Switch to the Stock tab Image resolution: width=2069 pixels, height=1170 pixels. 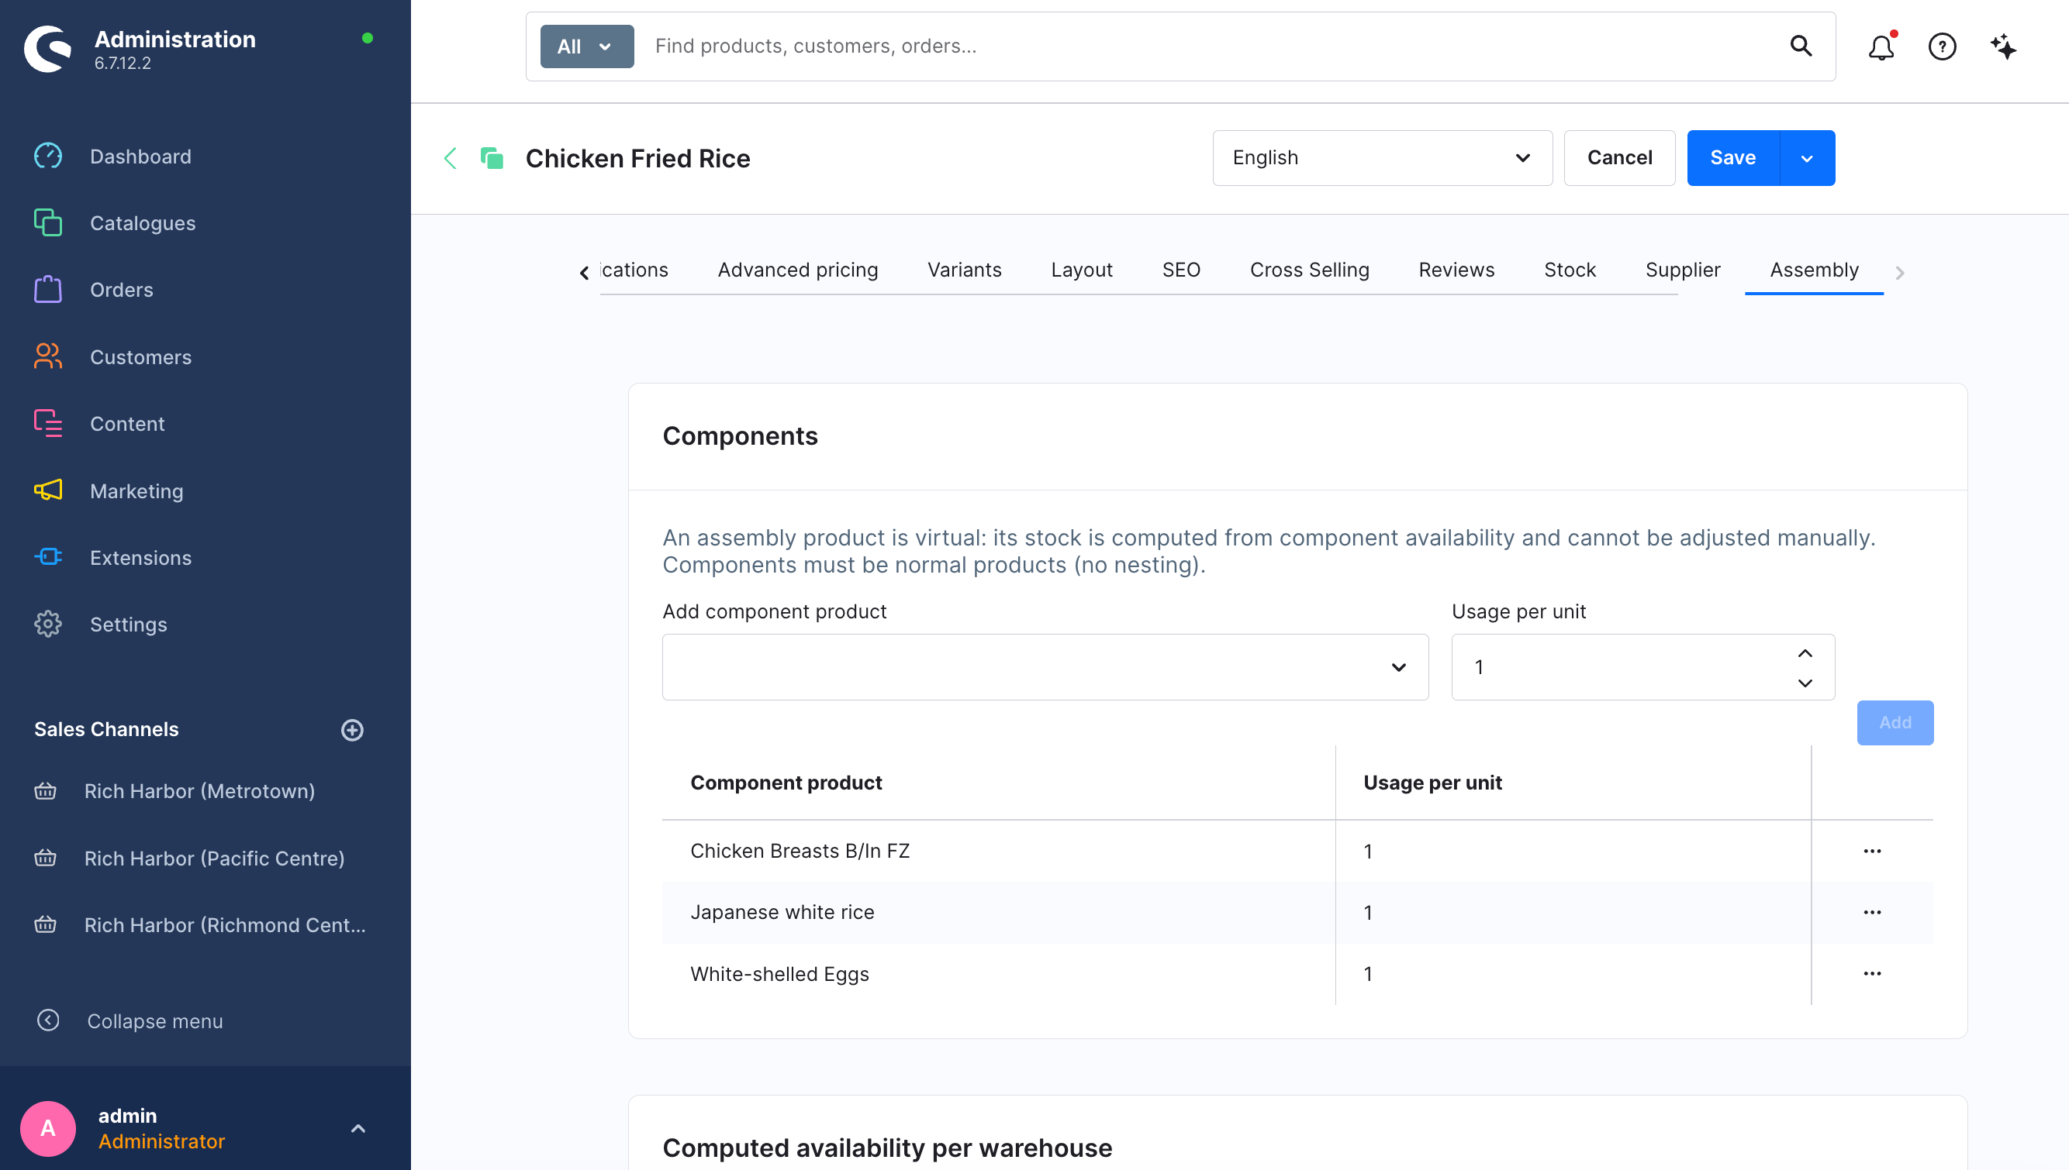tap(1570, 270)
